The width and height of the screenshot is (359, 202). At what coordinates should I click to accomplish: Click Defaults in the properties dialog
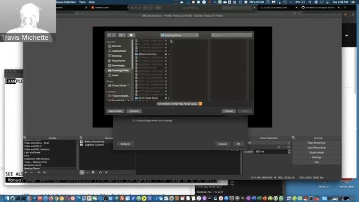(125, 144)
